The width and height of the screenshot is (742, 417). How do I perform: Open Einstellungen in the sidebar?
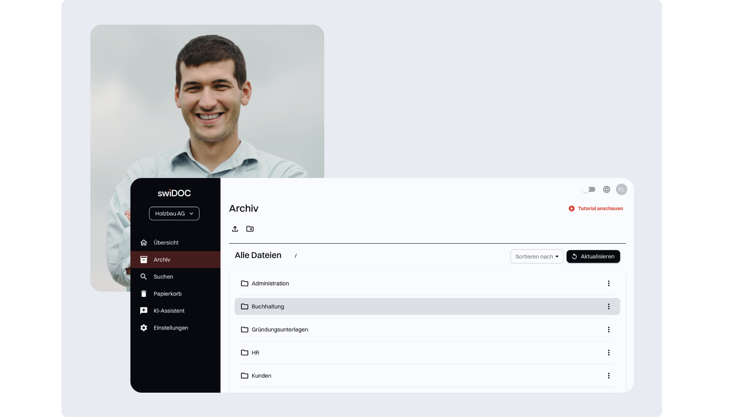[170, 328]
